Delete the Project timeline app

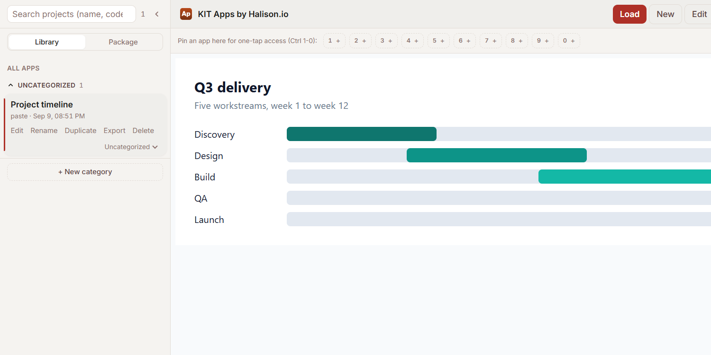143,131
